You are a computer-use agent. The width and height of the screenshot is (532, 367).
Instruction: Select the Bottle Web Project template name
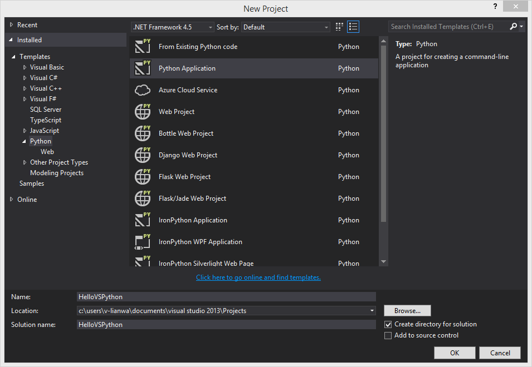coord(186,133)
